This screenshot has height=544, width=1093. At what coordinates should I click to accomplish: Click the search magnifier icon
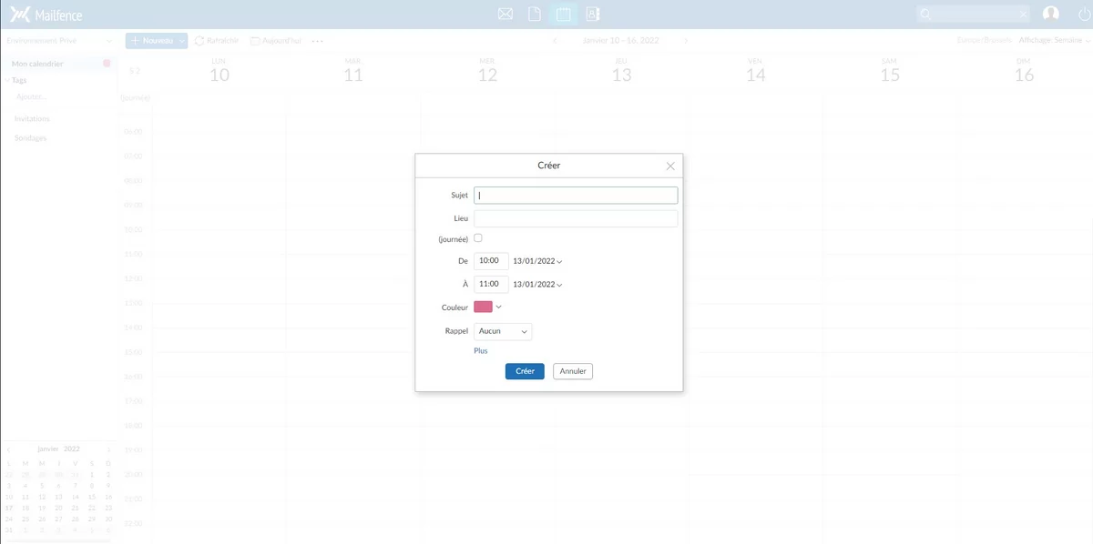click(926, 15)
